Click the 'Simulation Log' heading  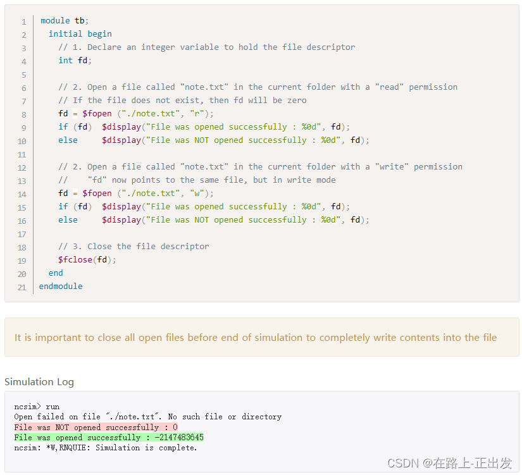(x=39, y=382)
